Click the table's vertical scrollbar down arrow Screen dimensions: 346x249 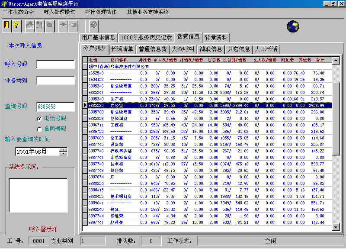point(336,227)
